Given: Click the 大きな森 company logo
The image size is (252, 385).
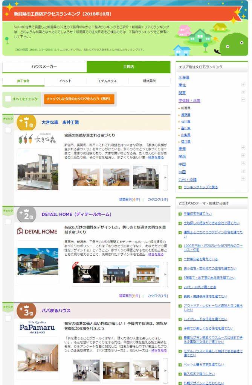Looking at the screenshot, I should 38,139.
